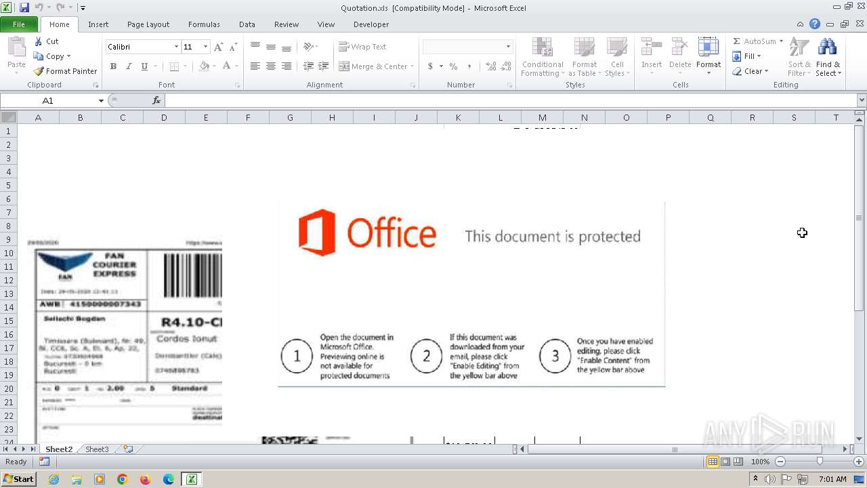The image size is (867, 488).
Task: Open the Windows Start menu
Action: coord(18,479)
